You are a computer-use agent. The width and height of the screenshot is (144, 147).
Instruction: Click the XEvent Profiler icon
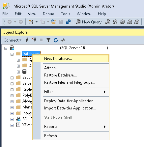[x=18, y=125]
